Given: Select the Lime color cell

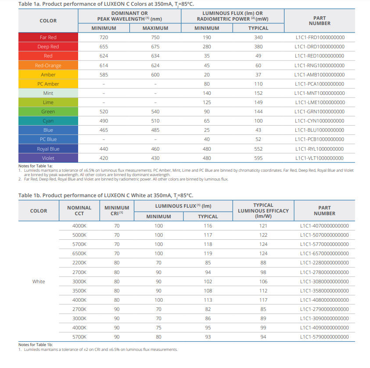Looking at the screenshot, I should 48,102.
